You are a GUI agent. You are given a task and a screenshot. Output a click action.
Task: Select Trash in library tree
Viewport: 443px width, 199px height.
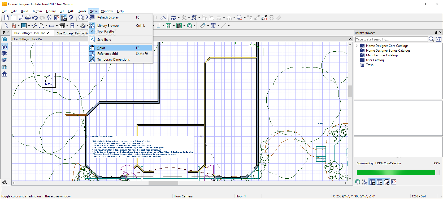tap(370, 65)
